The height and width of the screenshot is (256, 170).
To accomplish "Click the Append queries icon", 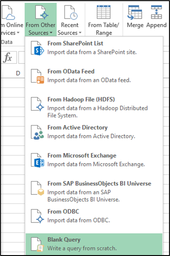I will [156, 12].
